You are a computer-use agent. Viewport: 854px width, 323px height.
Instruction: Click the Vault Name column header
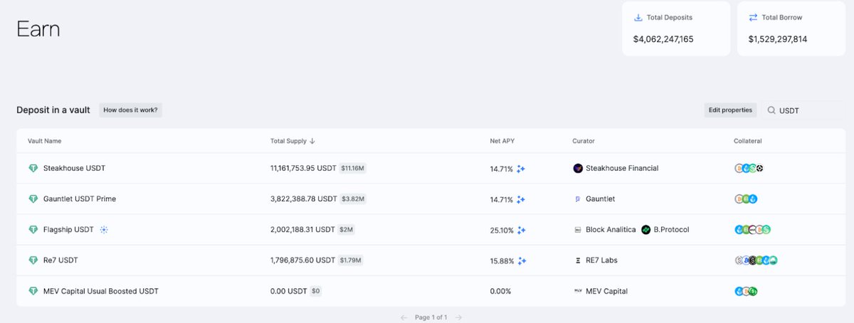coord(44,141)
